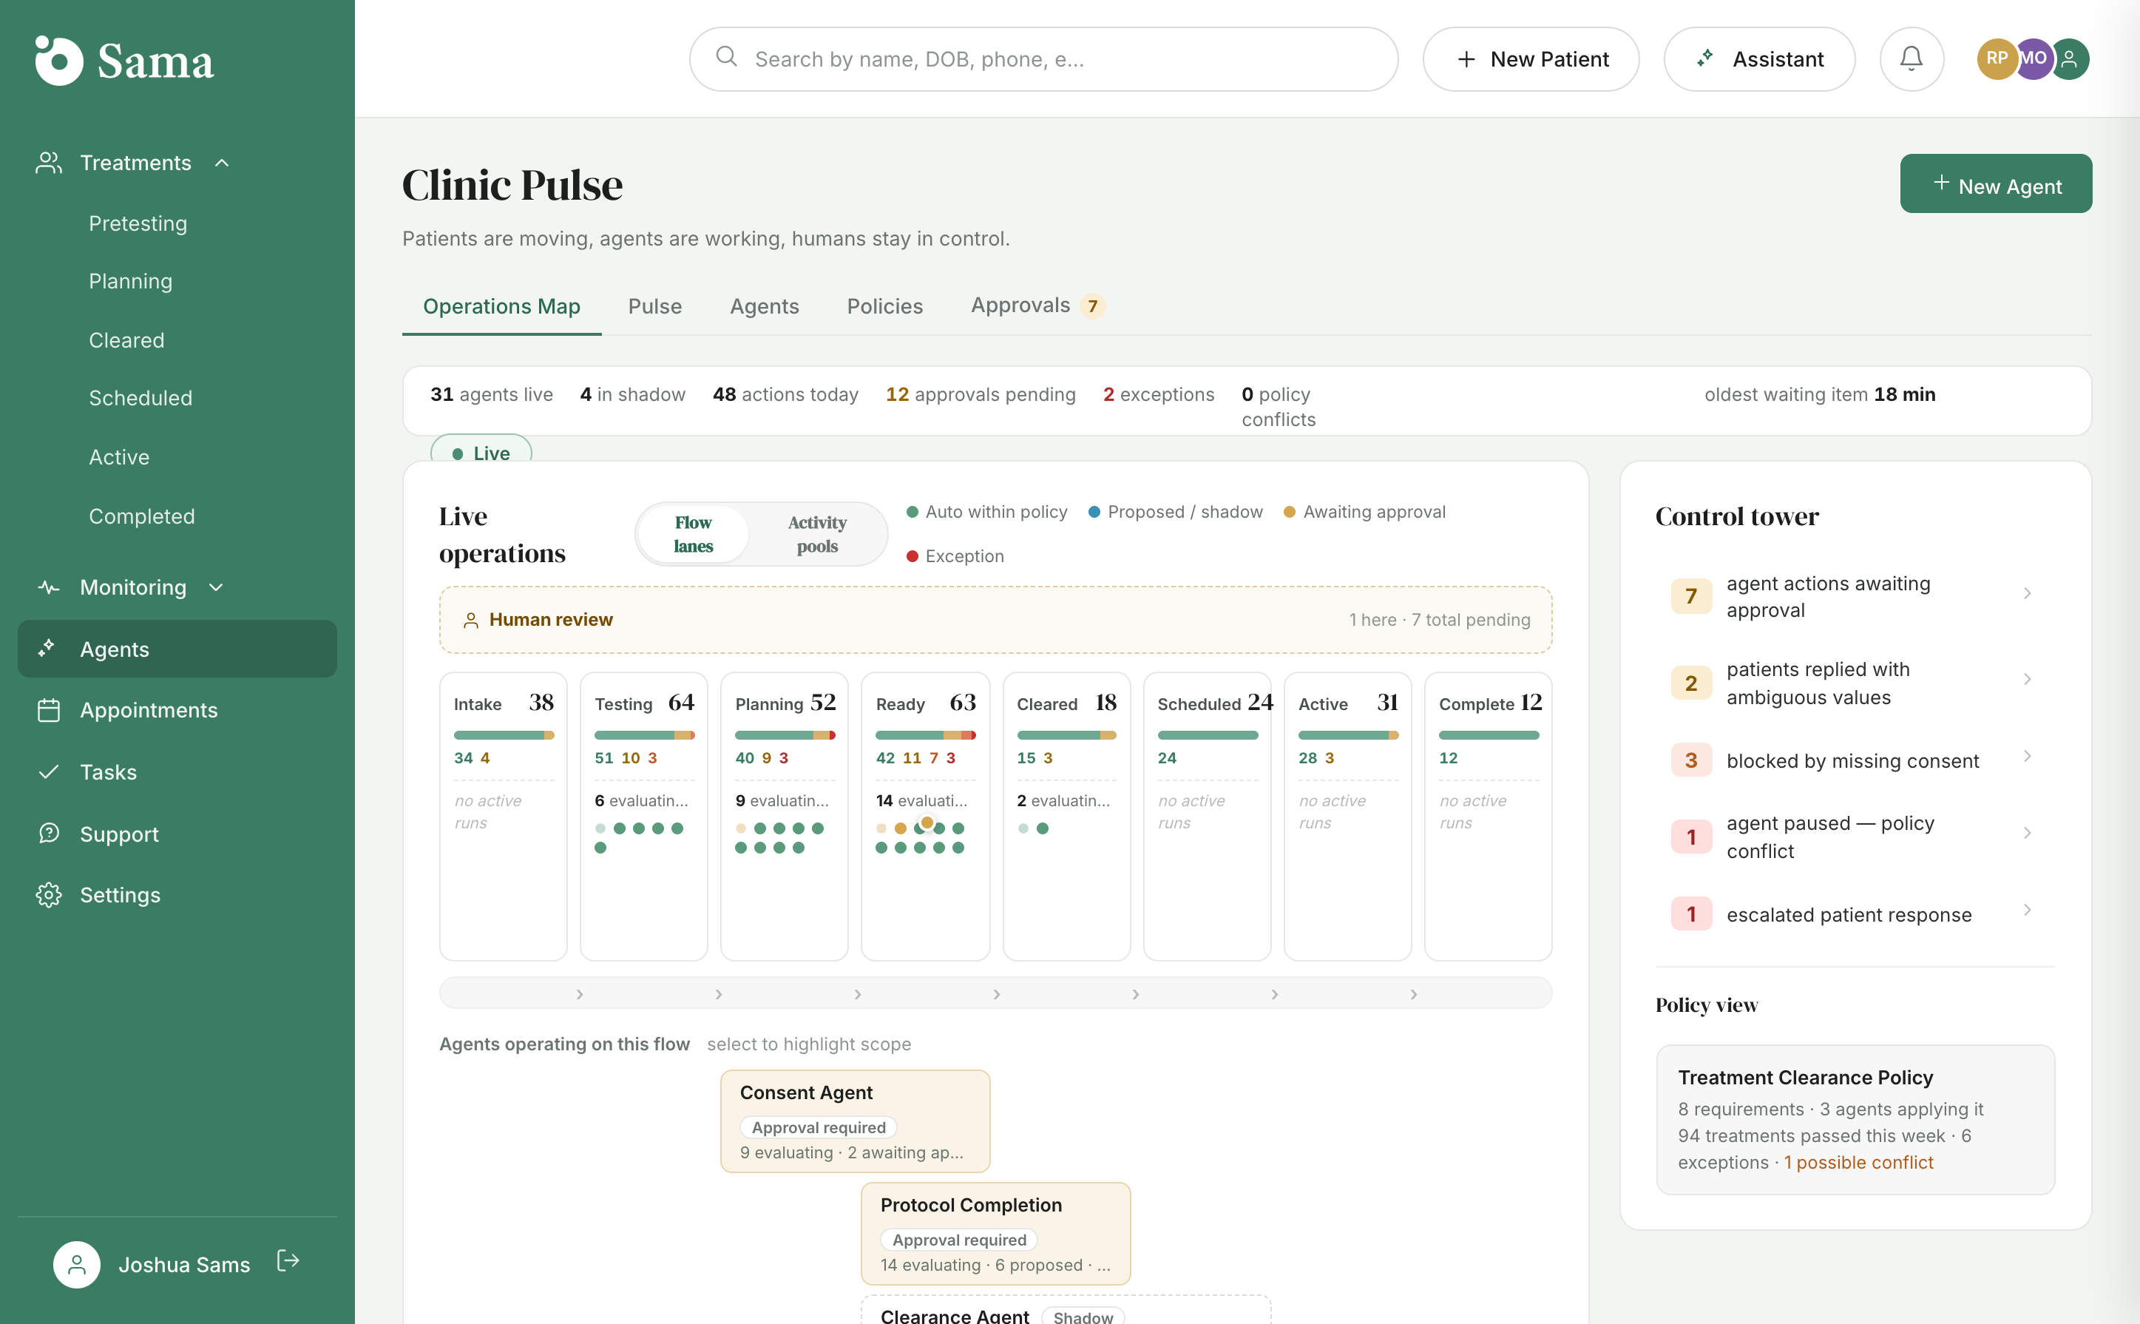Click the Intake lane progress bar
This screenshot has height=1324, width=2140.
[x=504, y=734]
